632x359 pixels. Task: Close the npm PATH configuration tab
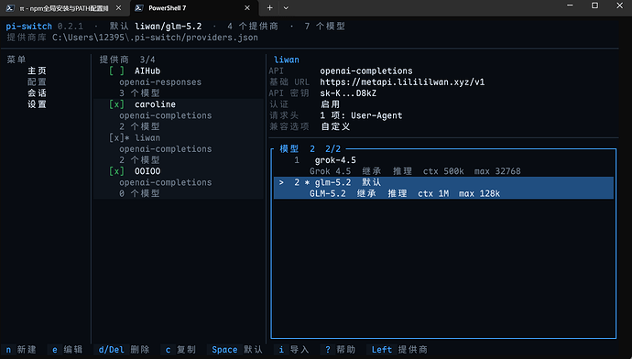tap(118, 8)
